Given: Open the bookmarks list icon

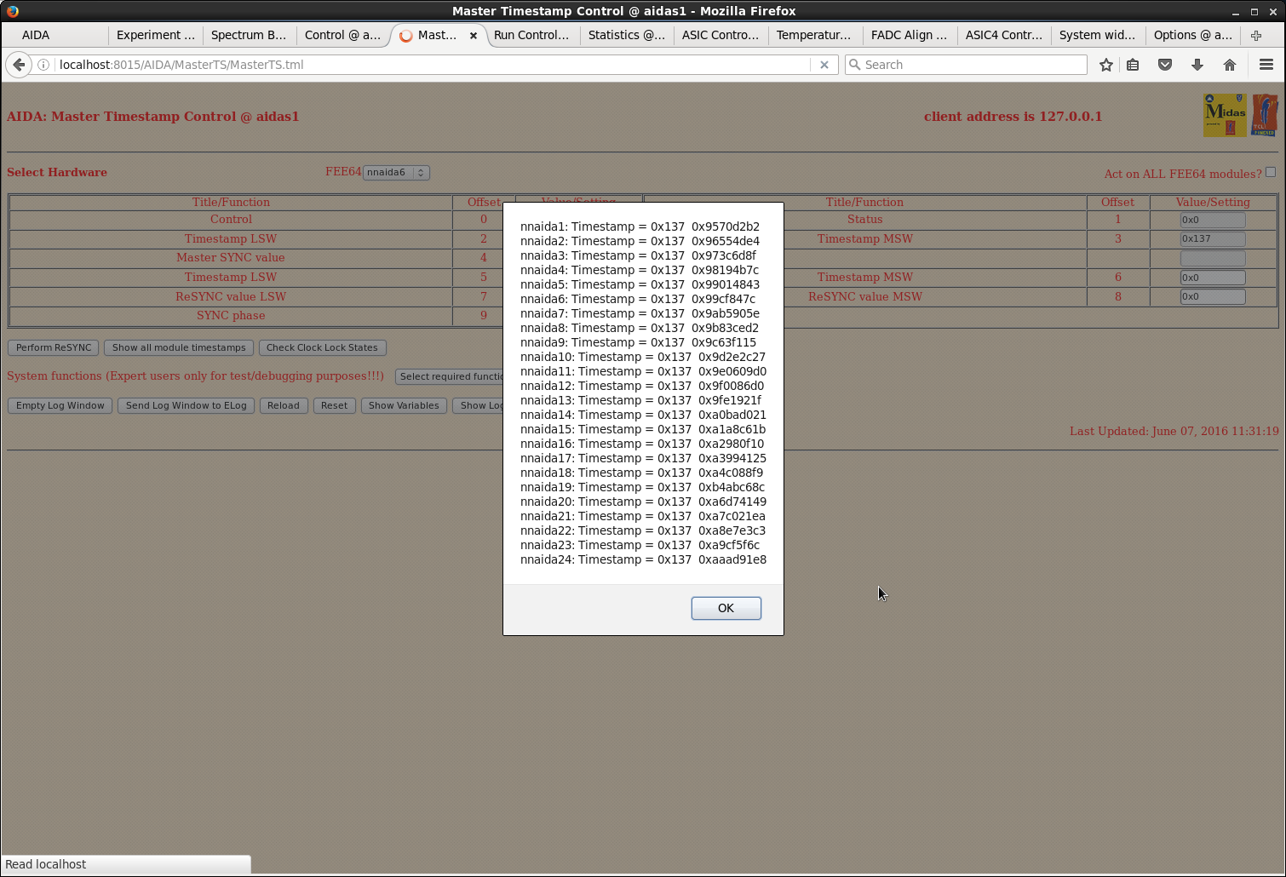Looking at the screenshot, I should tap(1133, 65).
